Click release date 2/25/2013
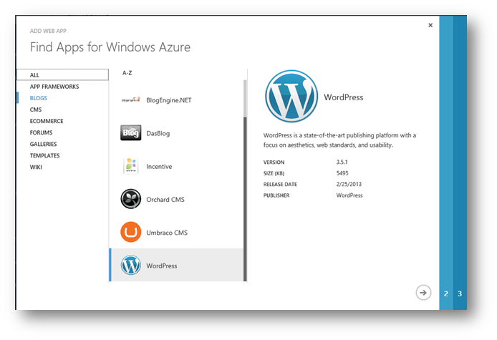 click(x=349, y=184)
